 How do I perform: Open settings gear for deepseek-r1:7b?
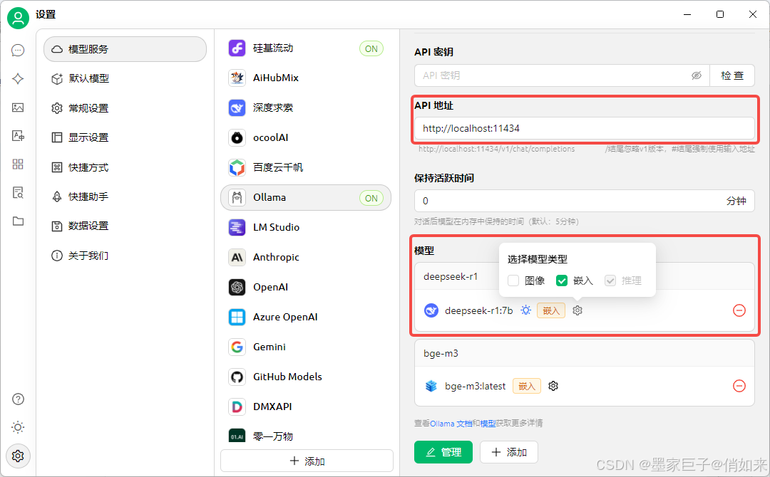577,310
